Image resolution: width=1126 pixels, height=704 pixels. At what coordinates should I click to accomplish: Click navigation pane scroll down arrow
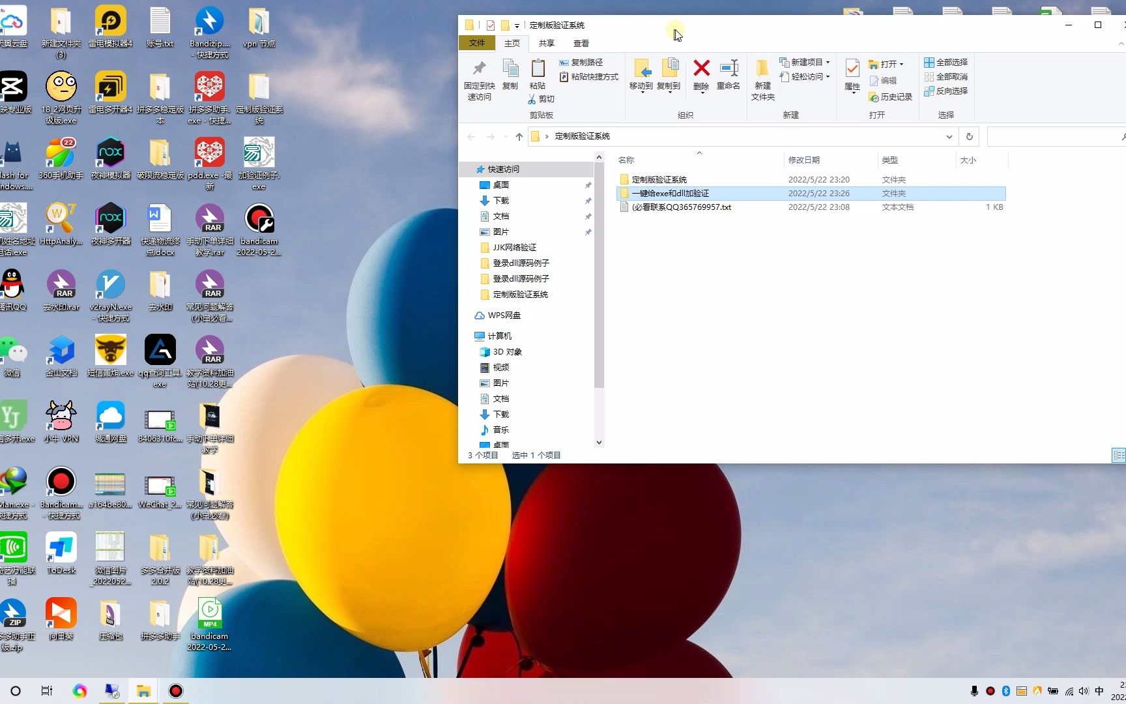(599, 443)
